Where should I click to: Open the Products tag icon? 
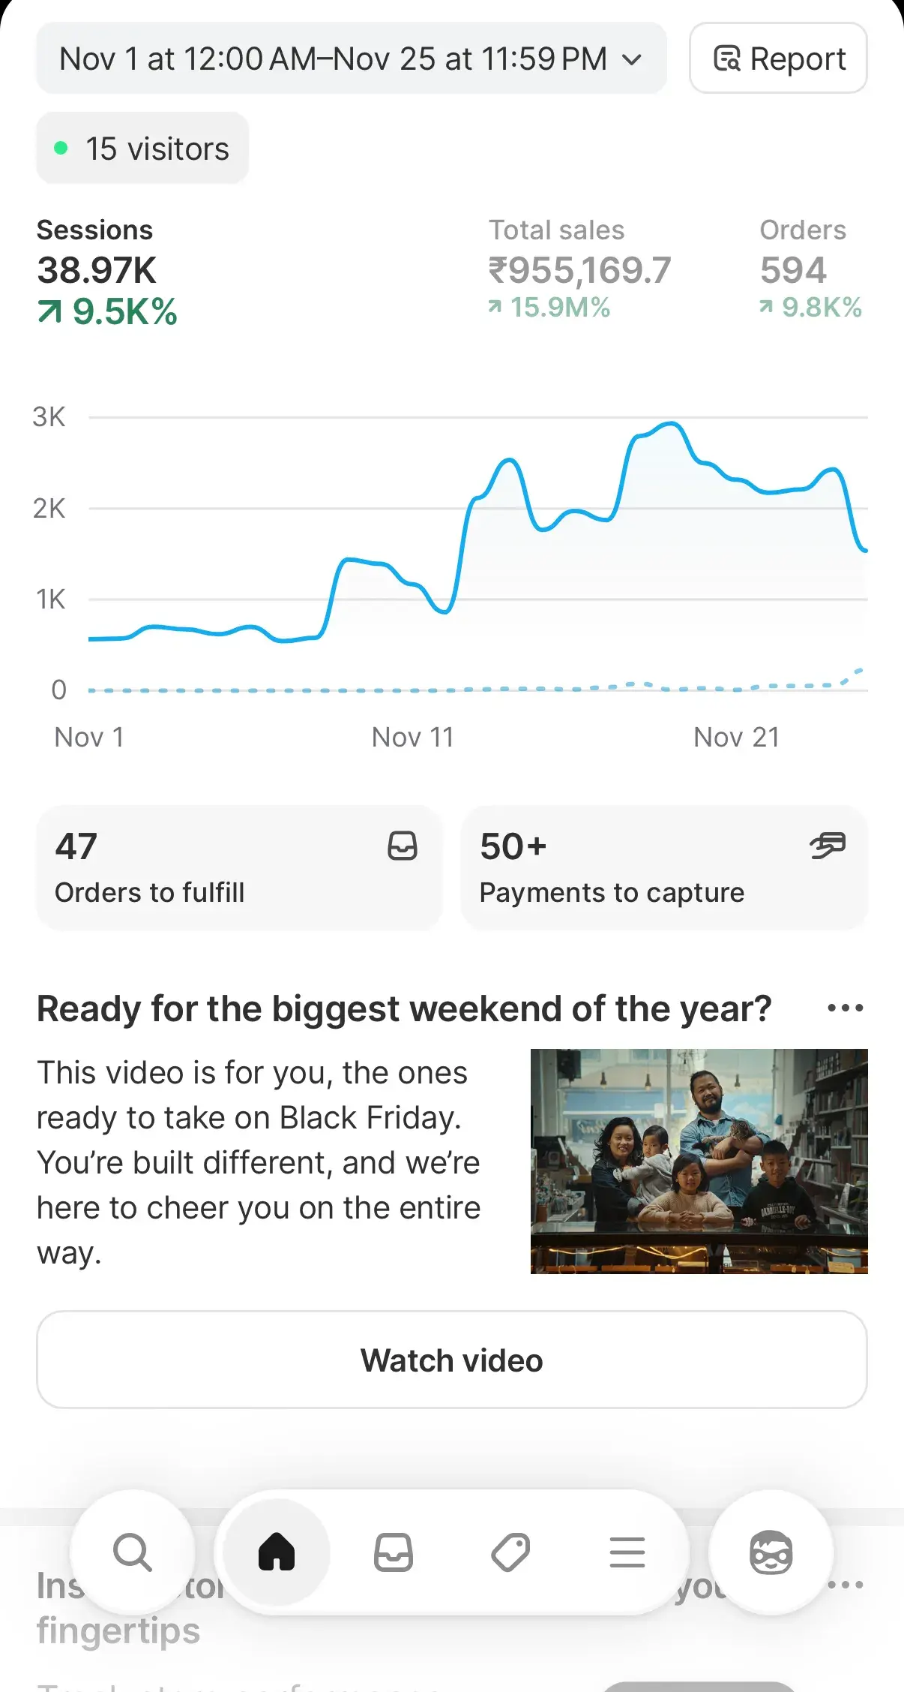pos(510,1552)
